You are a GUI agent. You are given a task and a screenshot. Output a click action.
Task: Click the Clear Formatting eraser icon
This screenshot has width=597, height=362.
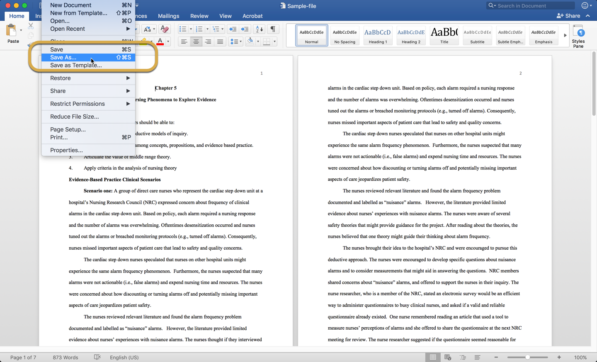tap(165, 29)
